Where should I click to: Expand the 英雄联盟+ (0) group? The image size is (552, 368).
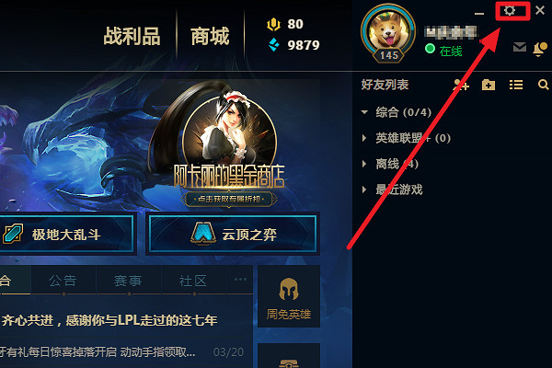pos(406,138)
